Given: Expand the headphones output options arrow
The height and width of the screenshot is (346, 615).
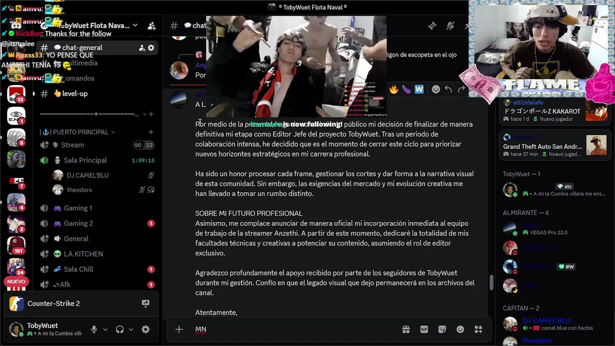Looking at the screenshot, I should (131, 330).
